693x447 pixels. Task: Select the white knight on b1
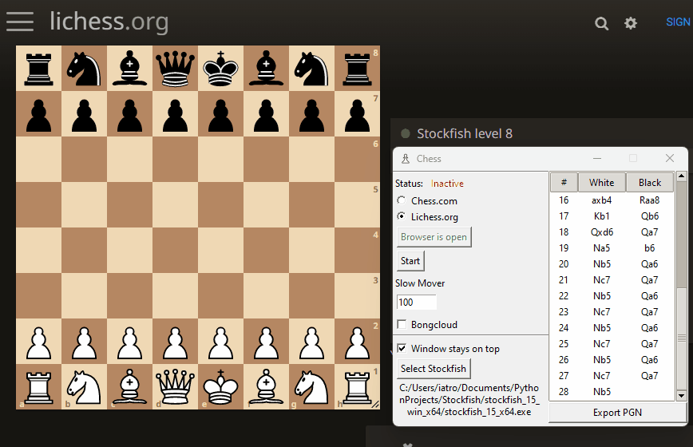84,387
